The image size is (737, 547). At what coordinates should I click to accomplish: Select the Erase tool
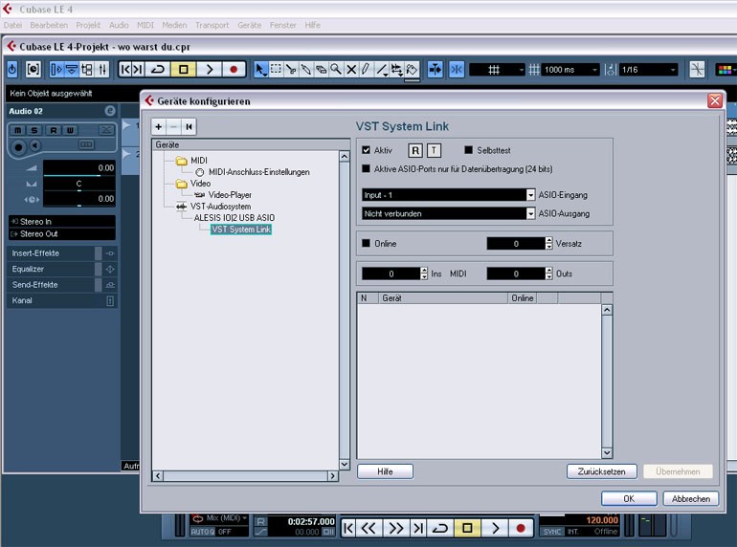pos(321,70)
